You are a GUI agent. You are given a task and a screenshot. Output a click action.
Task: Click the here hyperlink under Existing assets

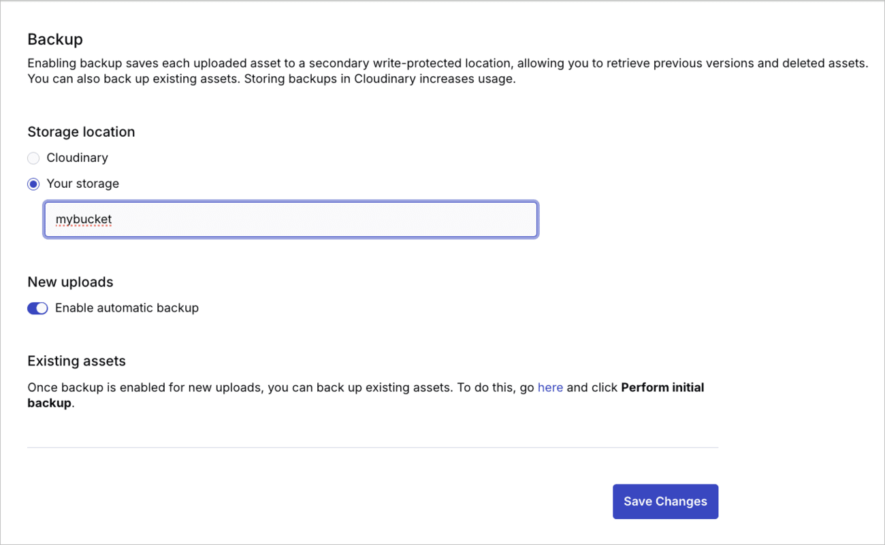[x=550, y=387]
